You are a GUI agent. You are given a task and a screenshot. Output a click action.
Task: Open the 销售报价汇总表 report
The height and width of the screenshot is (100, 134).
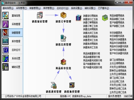90,19
